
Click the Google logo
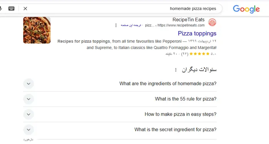coord(246,9)
